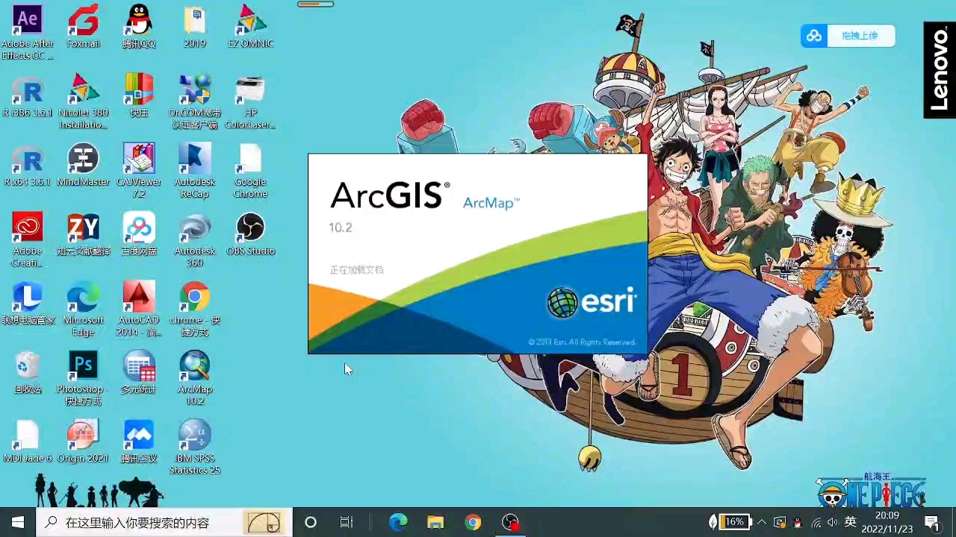Open the Lenovo PC Manager desktop icon
Screen dimensions: 956x537
[28, 304]
